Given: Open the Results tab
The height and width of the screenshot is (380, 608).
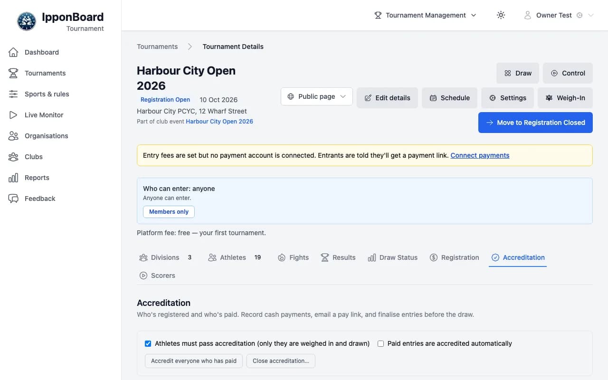Looking at the screenshot, I should click(338, 257).
